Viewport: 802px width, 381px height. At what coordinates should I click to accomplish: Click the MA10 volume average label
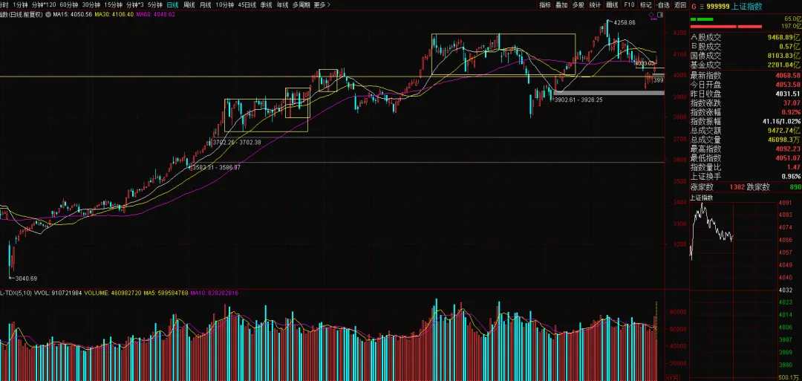(215, 293)
